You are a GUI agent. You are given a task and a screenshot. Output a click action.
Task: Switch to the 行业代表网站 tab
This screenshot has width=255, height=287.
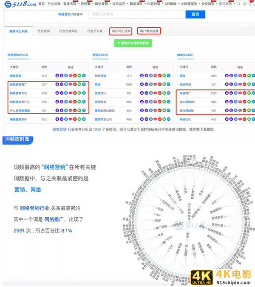(x=68, y=31)
